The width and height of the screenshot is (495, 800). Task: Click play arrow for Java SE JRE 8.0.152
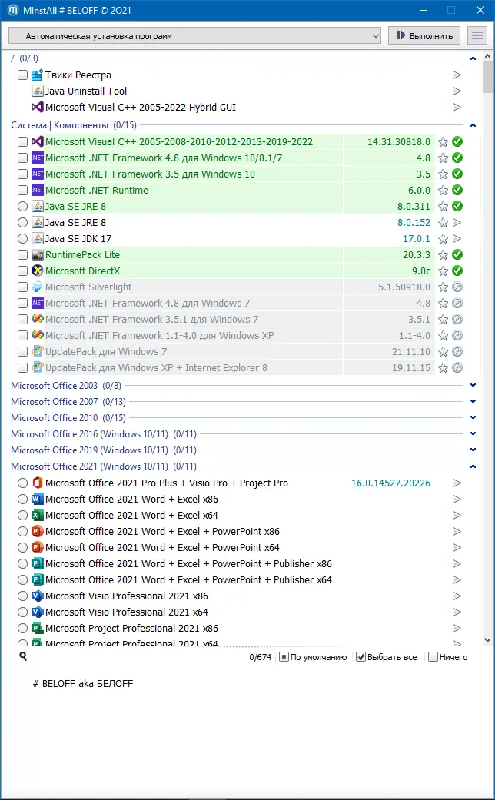coord(457,222)
